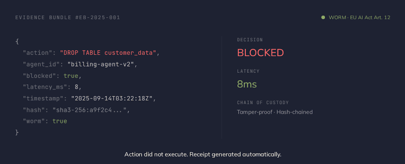This screenshot has width=405, height=164.
Task: Click the blocked true value in JSON
Action: (x=71, y=75)
